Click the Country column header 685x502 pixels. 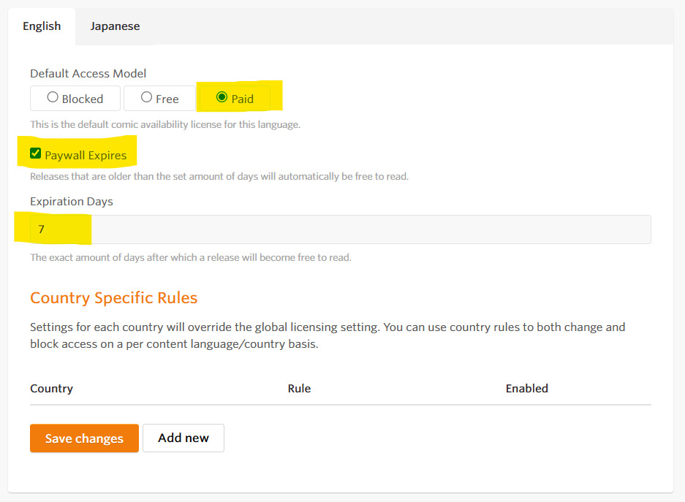point(52,389)
